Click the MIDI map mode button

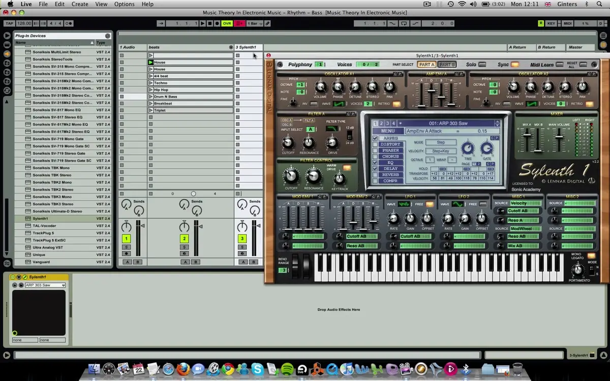click(x=568, y=23)
